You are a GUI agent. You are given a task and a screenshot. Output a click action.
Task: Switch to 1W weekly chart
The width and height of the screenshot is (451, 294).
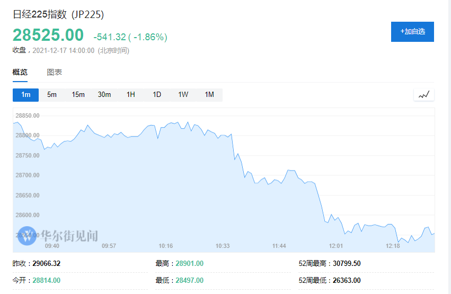pos(183,95)
